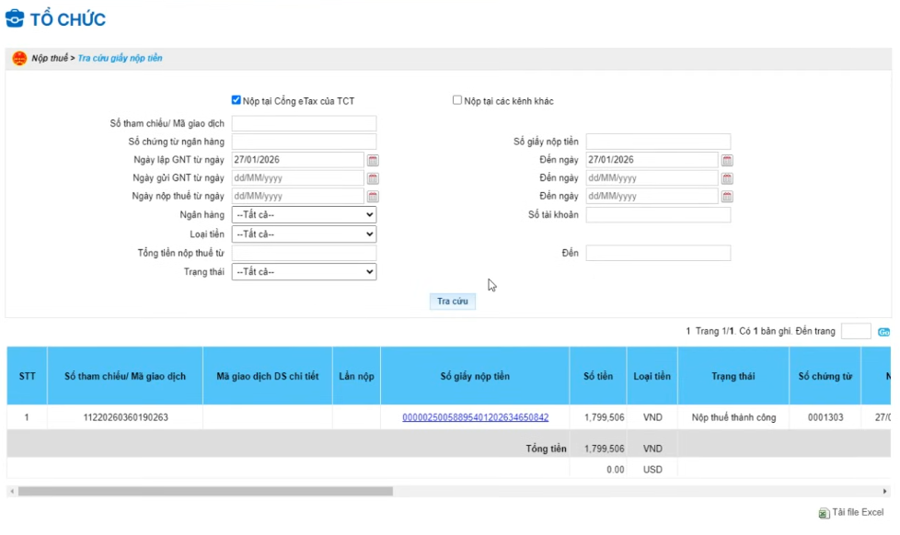Open calendar for Ngày nộp thuế từ ngày
Image resolution: width=900 pixels, height=535 pixels.
pos(373,196)
